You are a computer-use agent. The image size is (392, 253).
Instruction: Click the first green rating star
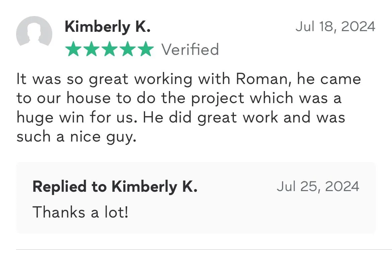pyautogui.click(x=73, y=50)
